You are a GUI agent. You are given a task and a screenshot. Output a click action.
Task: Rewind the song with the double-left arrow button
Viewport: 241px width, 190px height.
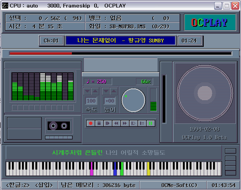(x=116, y=123)
